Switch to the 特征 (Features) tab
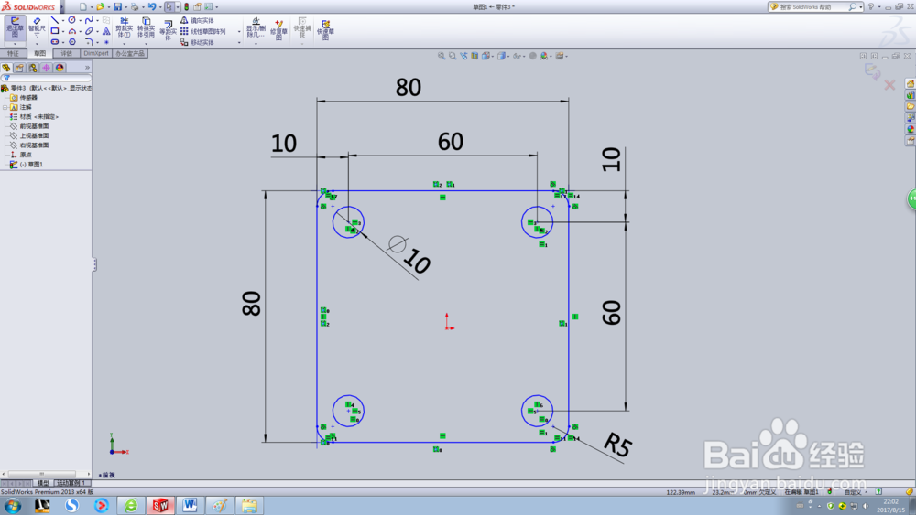The width and height of the screenshot is (916, 515). point(13,53)
